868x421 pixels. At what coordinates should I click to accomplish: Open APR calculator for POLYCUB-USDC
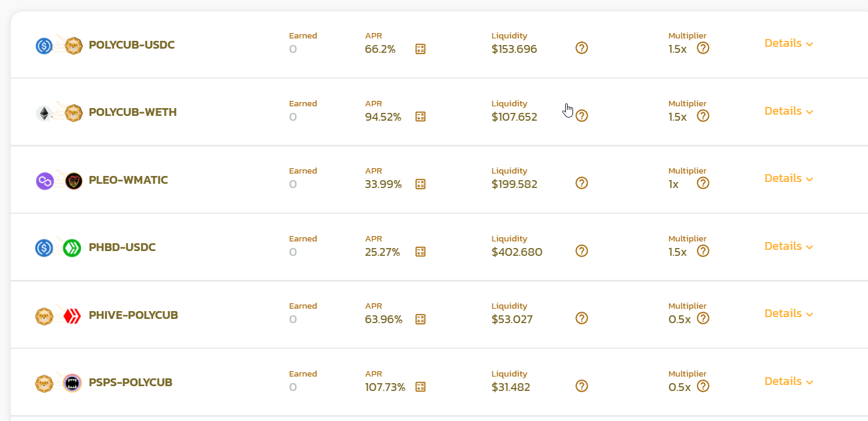(x=420, y=49)
